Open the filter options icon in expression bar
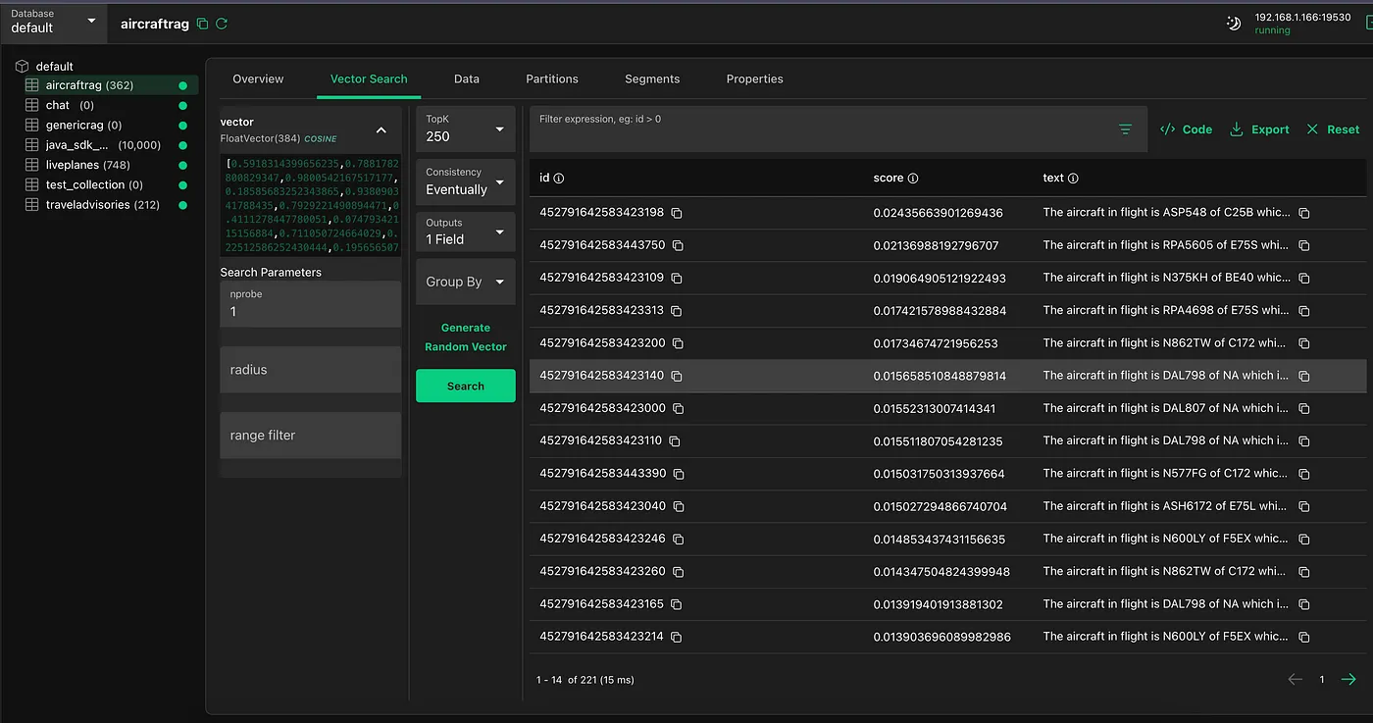This screenshot has height=723, width=1373. 1125,129
